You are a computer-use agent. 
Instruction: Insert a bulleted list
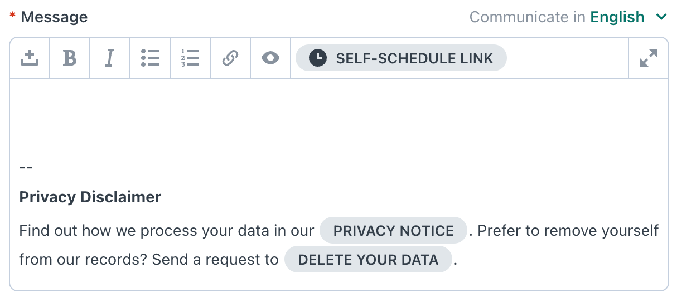pos(150,58)
